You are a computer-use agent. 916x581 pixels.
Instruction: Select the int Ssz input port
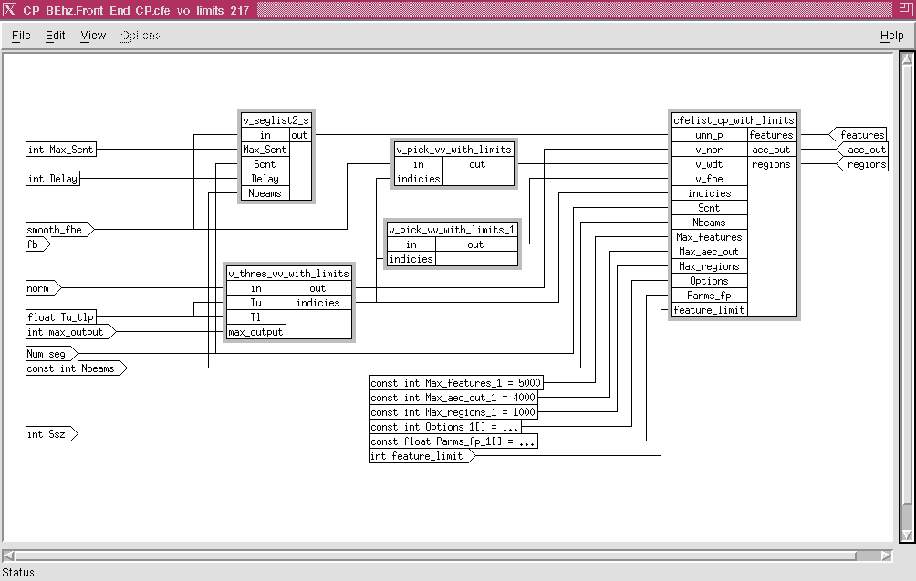49,434
